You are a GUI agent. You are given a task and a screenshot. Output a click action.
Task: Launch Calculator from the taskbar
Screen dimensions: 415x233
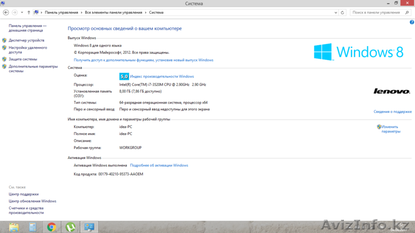point(33,227)
